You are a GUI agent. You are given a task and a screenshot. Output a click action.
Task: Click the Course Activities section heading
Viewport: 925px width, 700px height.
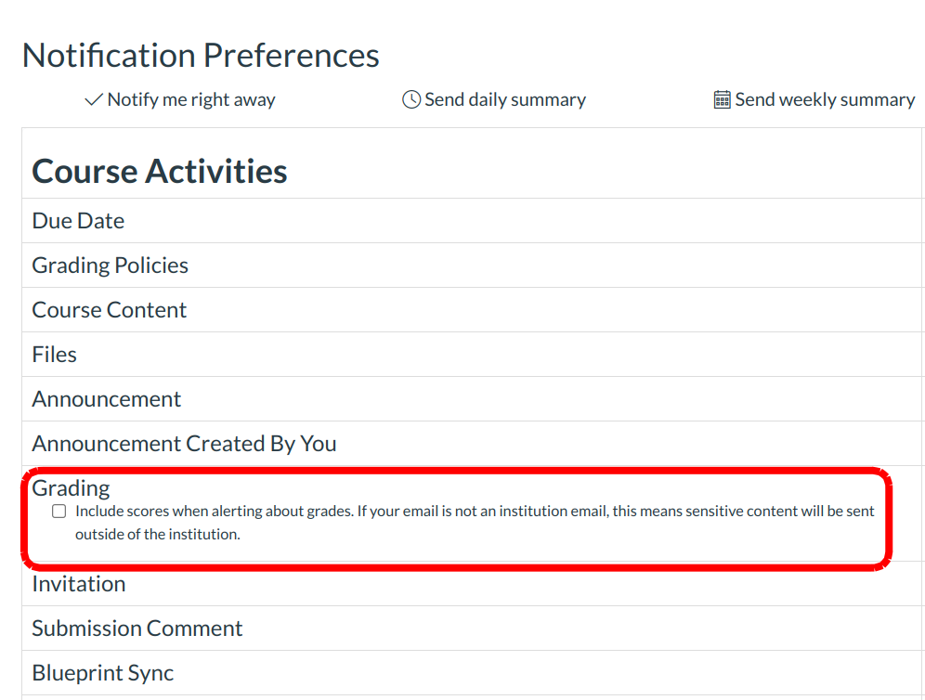pos(160,172)
